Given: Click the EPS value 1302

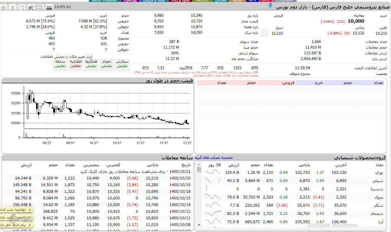Looking at the screenshot, I should (237, 68).
